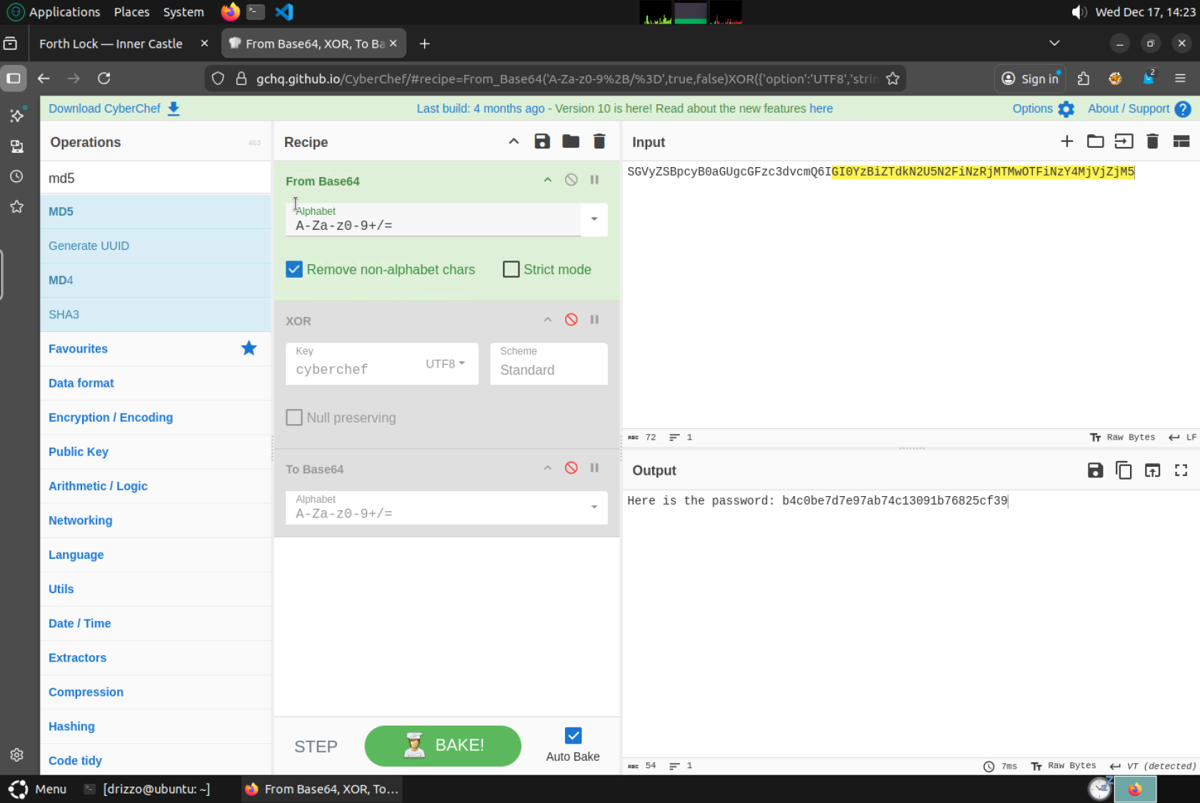List all browser tabs dropdown
This screenshot has width=1200, height=803.
coord(1054,44)
